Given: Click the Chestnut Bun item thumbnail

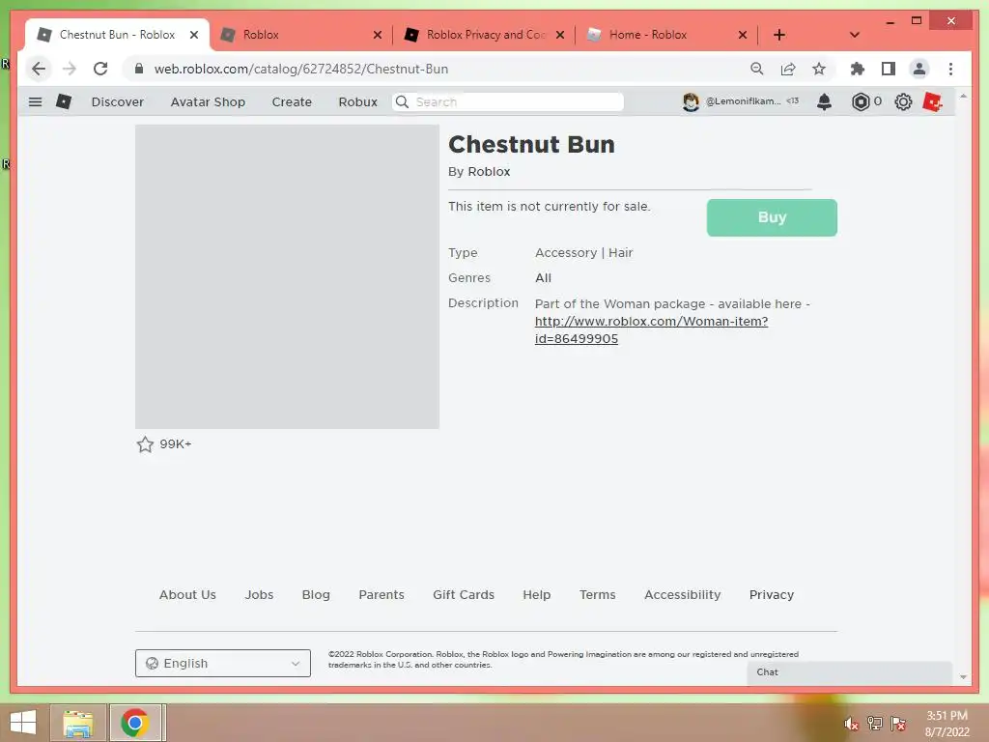Looking at the screenshot, I should (x=287, y=276).
